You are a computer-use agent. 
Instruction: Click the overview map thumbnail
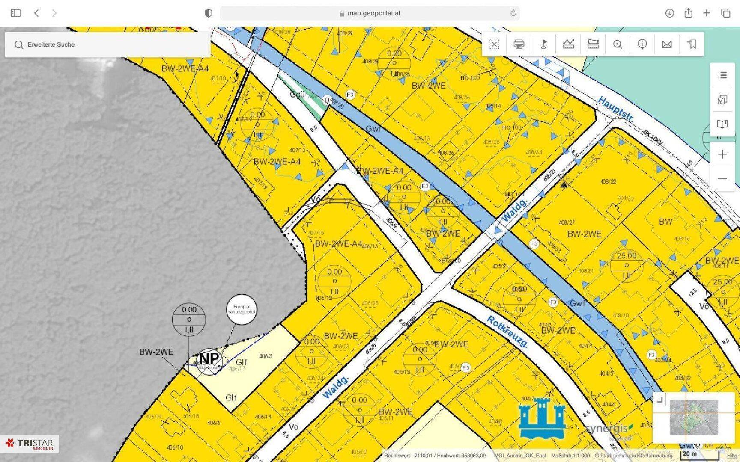tap(694, 418)
